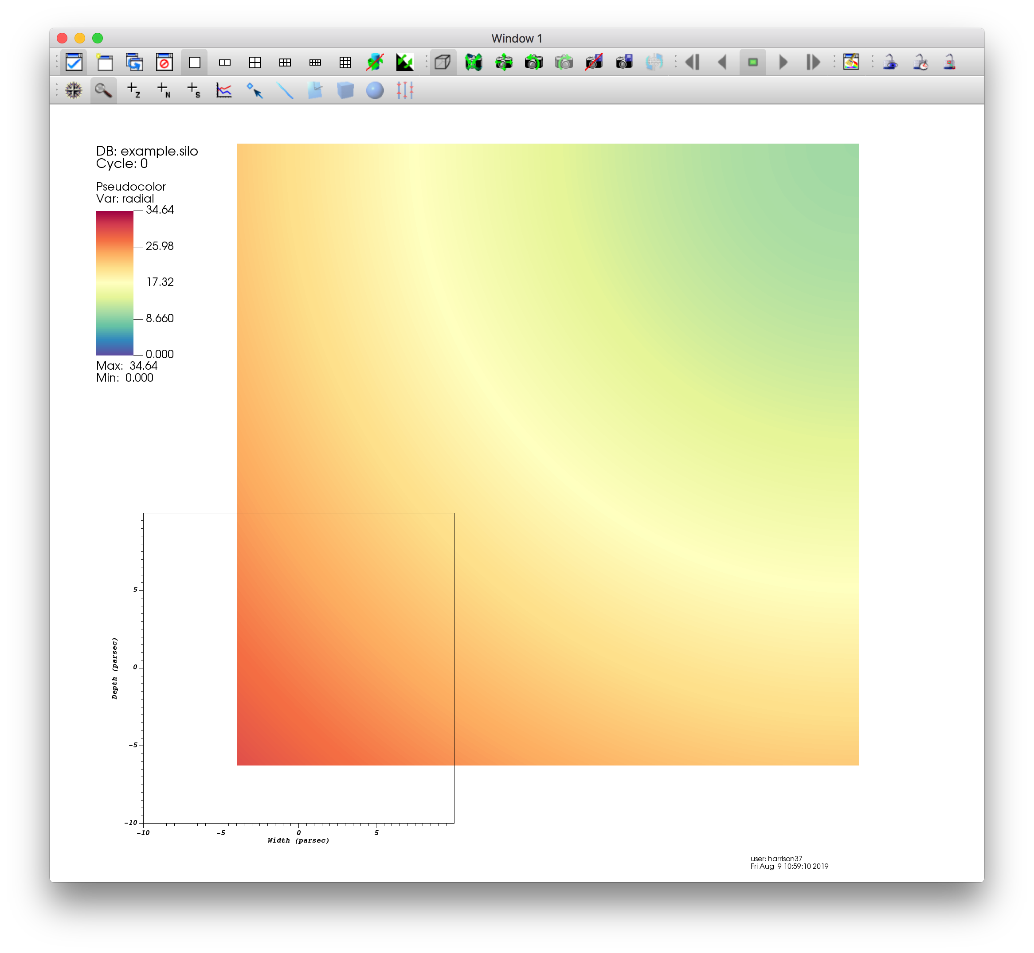Viewport: 1034px width, 953px height.
Task: Select the node pick (+N) mode
Action: tap(164, 90)
